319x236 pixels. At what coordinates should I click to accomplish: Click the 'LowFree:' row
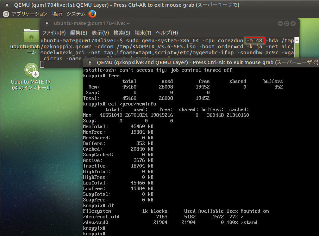tap(118, 188)
